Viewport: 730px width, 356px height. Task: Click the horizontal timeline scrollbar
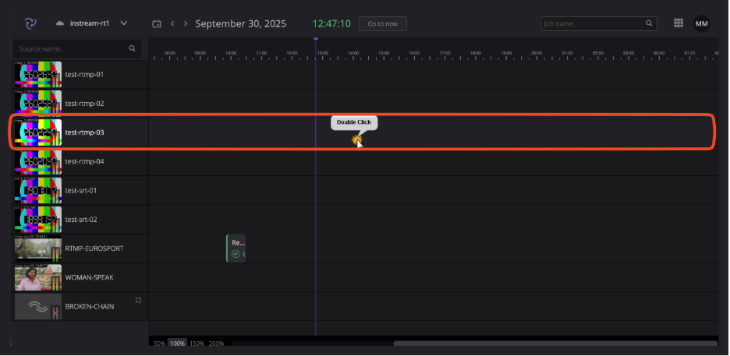coord(555,344)
